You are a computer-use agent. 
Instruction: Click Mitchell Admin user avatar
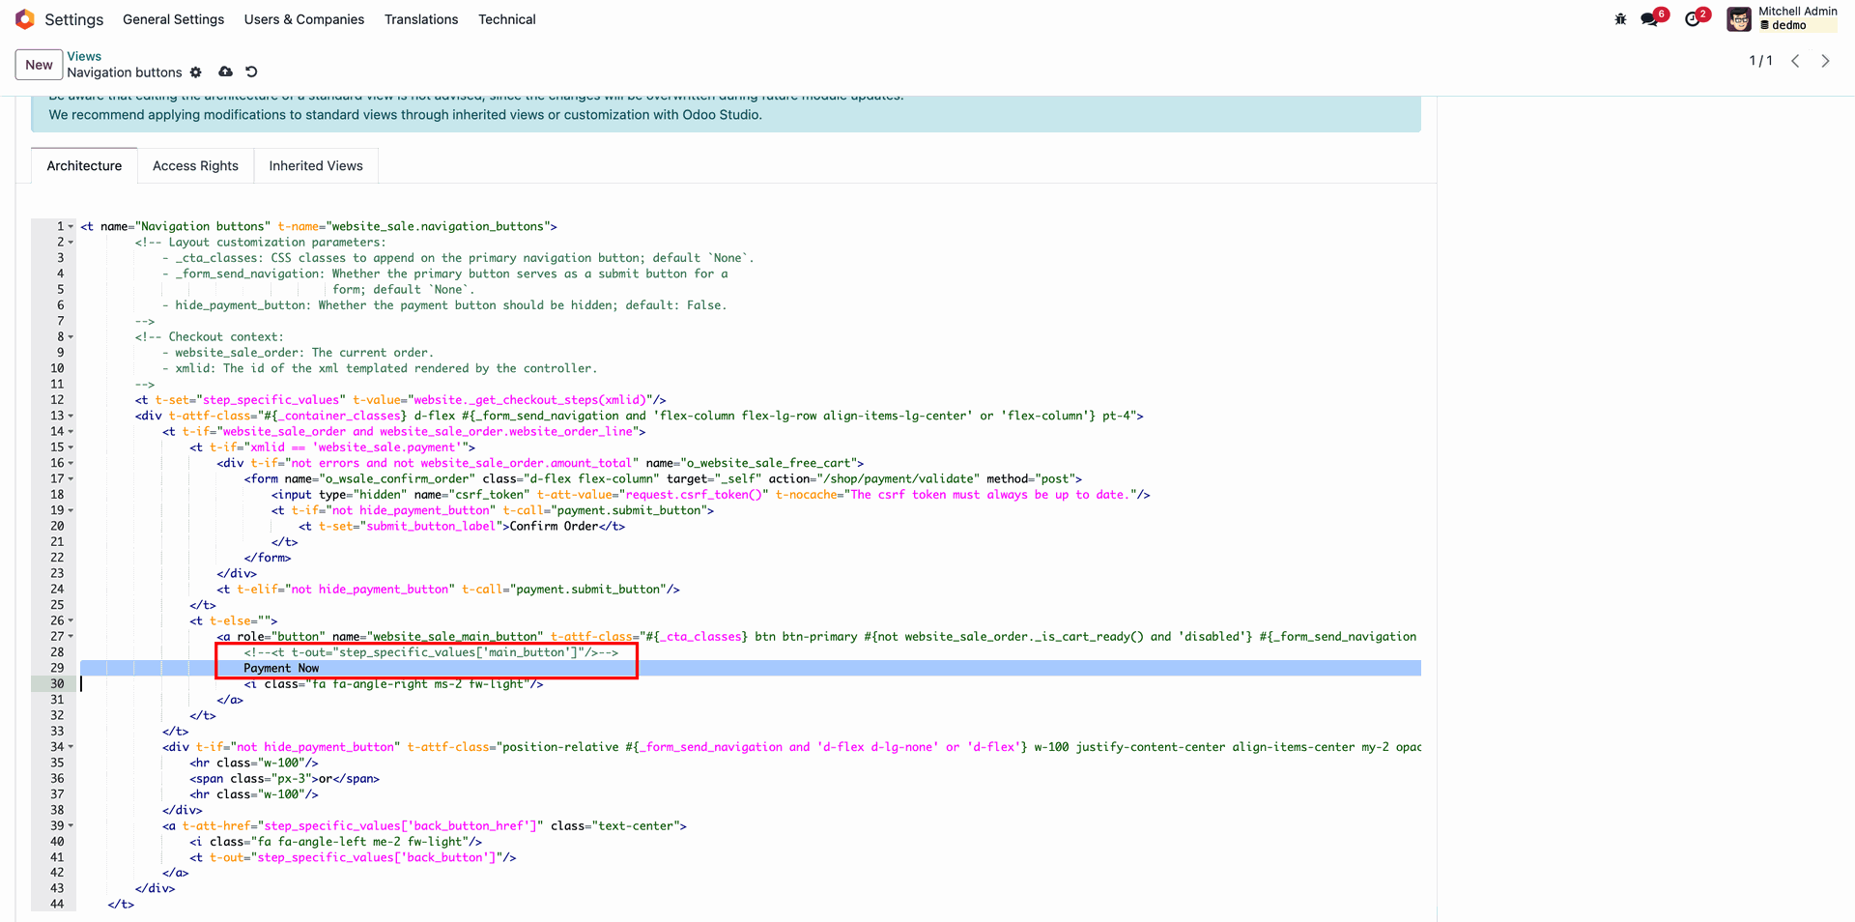pyautogui.click(x=1739, y=19)
